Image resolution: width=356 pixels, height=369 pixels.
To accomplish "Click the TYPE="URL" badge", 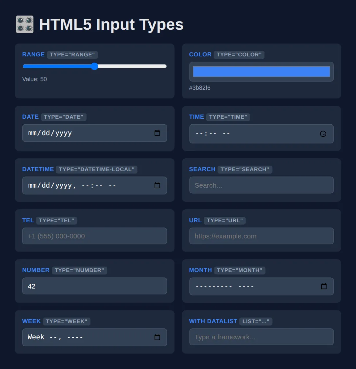I will point(225,221).
